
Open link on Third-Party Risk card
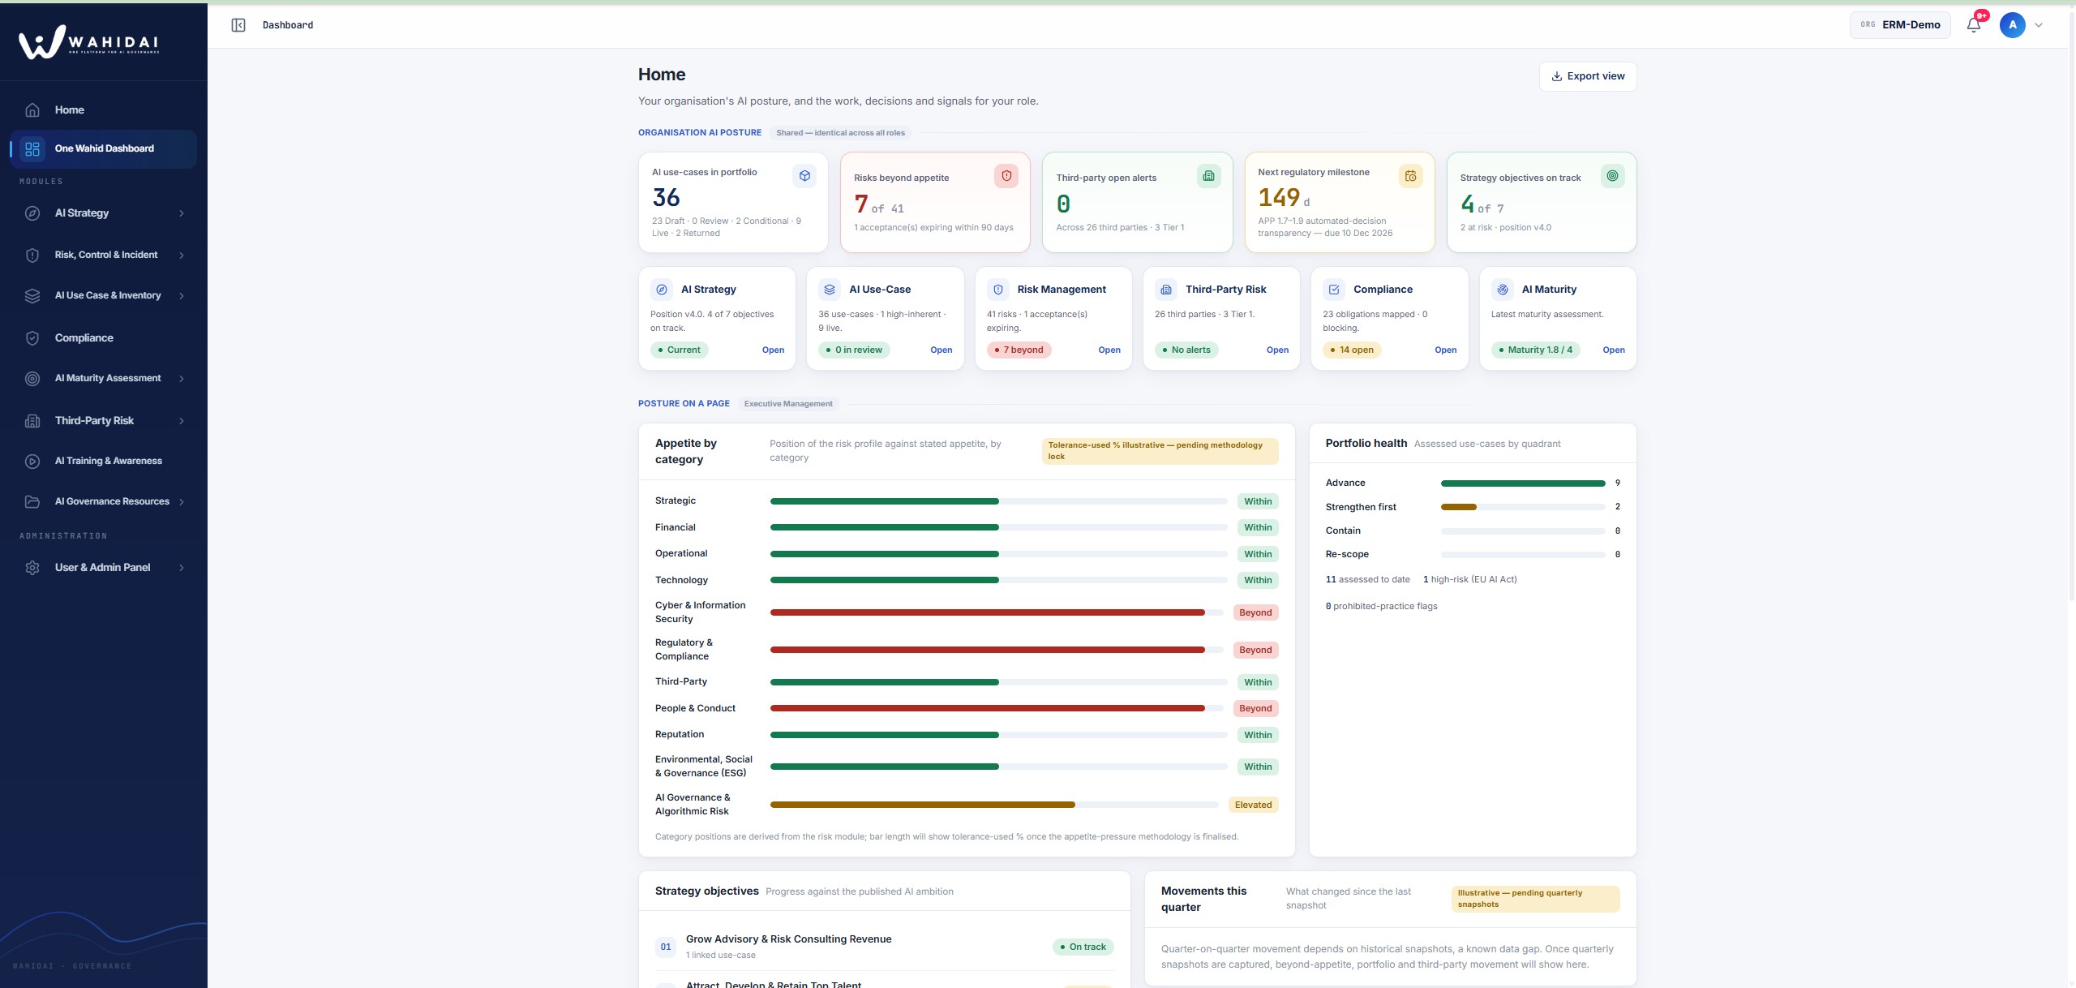pyautogui.click(x=1277, y=350)
